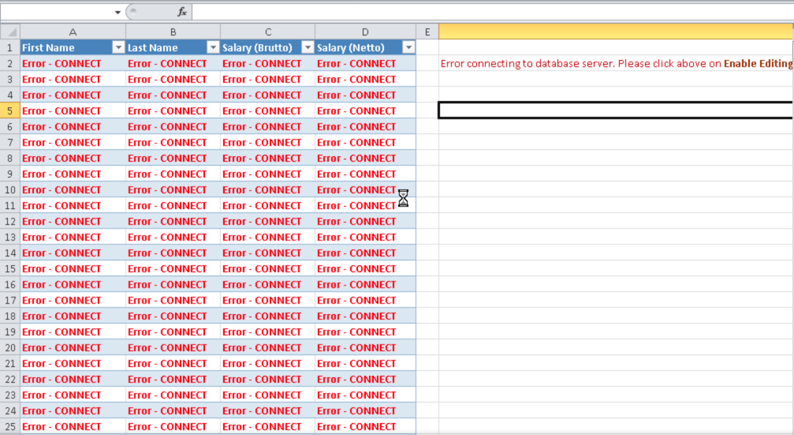Open the Last Name filter dropdown
Image resolution: width=794 pixels, height=435 pixels.
pyautogui.click(x=213, y=48)
